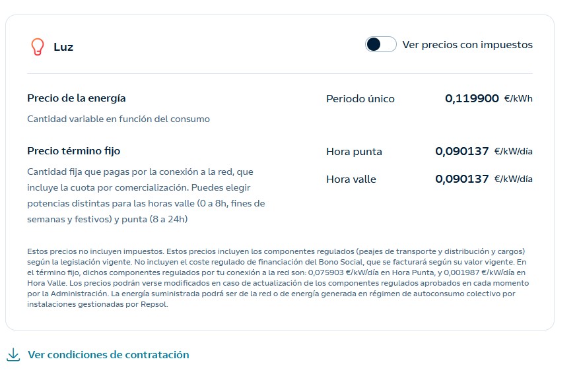This screenshot has width=579, height=380.
Task: Click the download arrow icon
Action: click(13, 354)
